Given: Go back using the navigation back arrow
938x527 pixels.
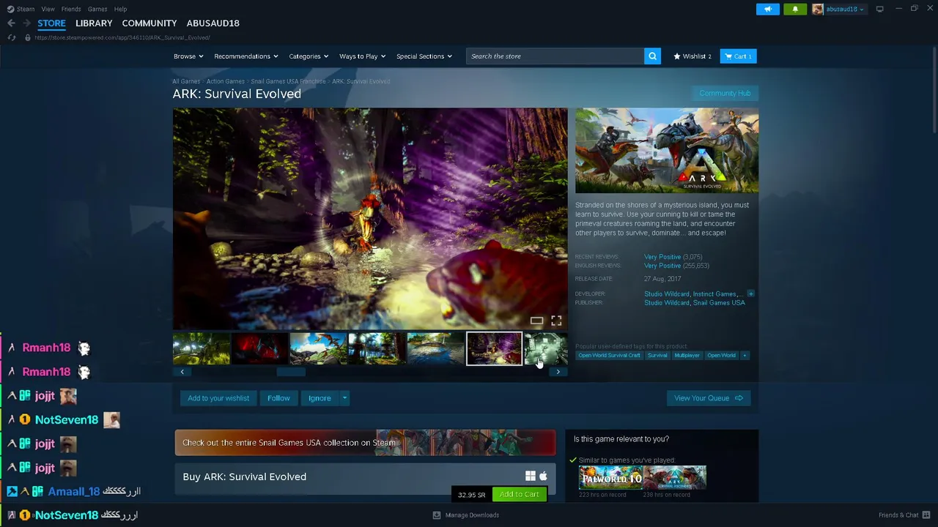Looking at the screenshot, I should click(11, 23).
